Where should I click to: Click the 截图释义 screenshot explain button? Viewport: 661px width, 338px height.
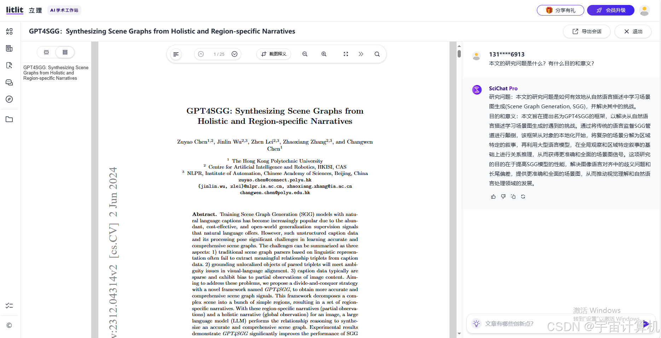tap(274, 54)
